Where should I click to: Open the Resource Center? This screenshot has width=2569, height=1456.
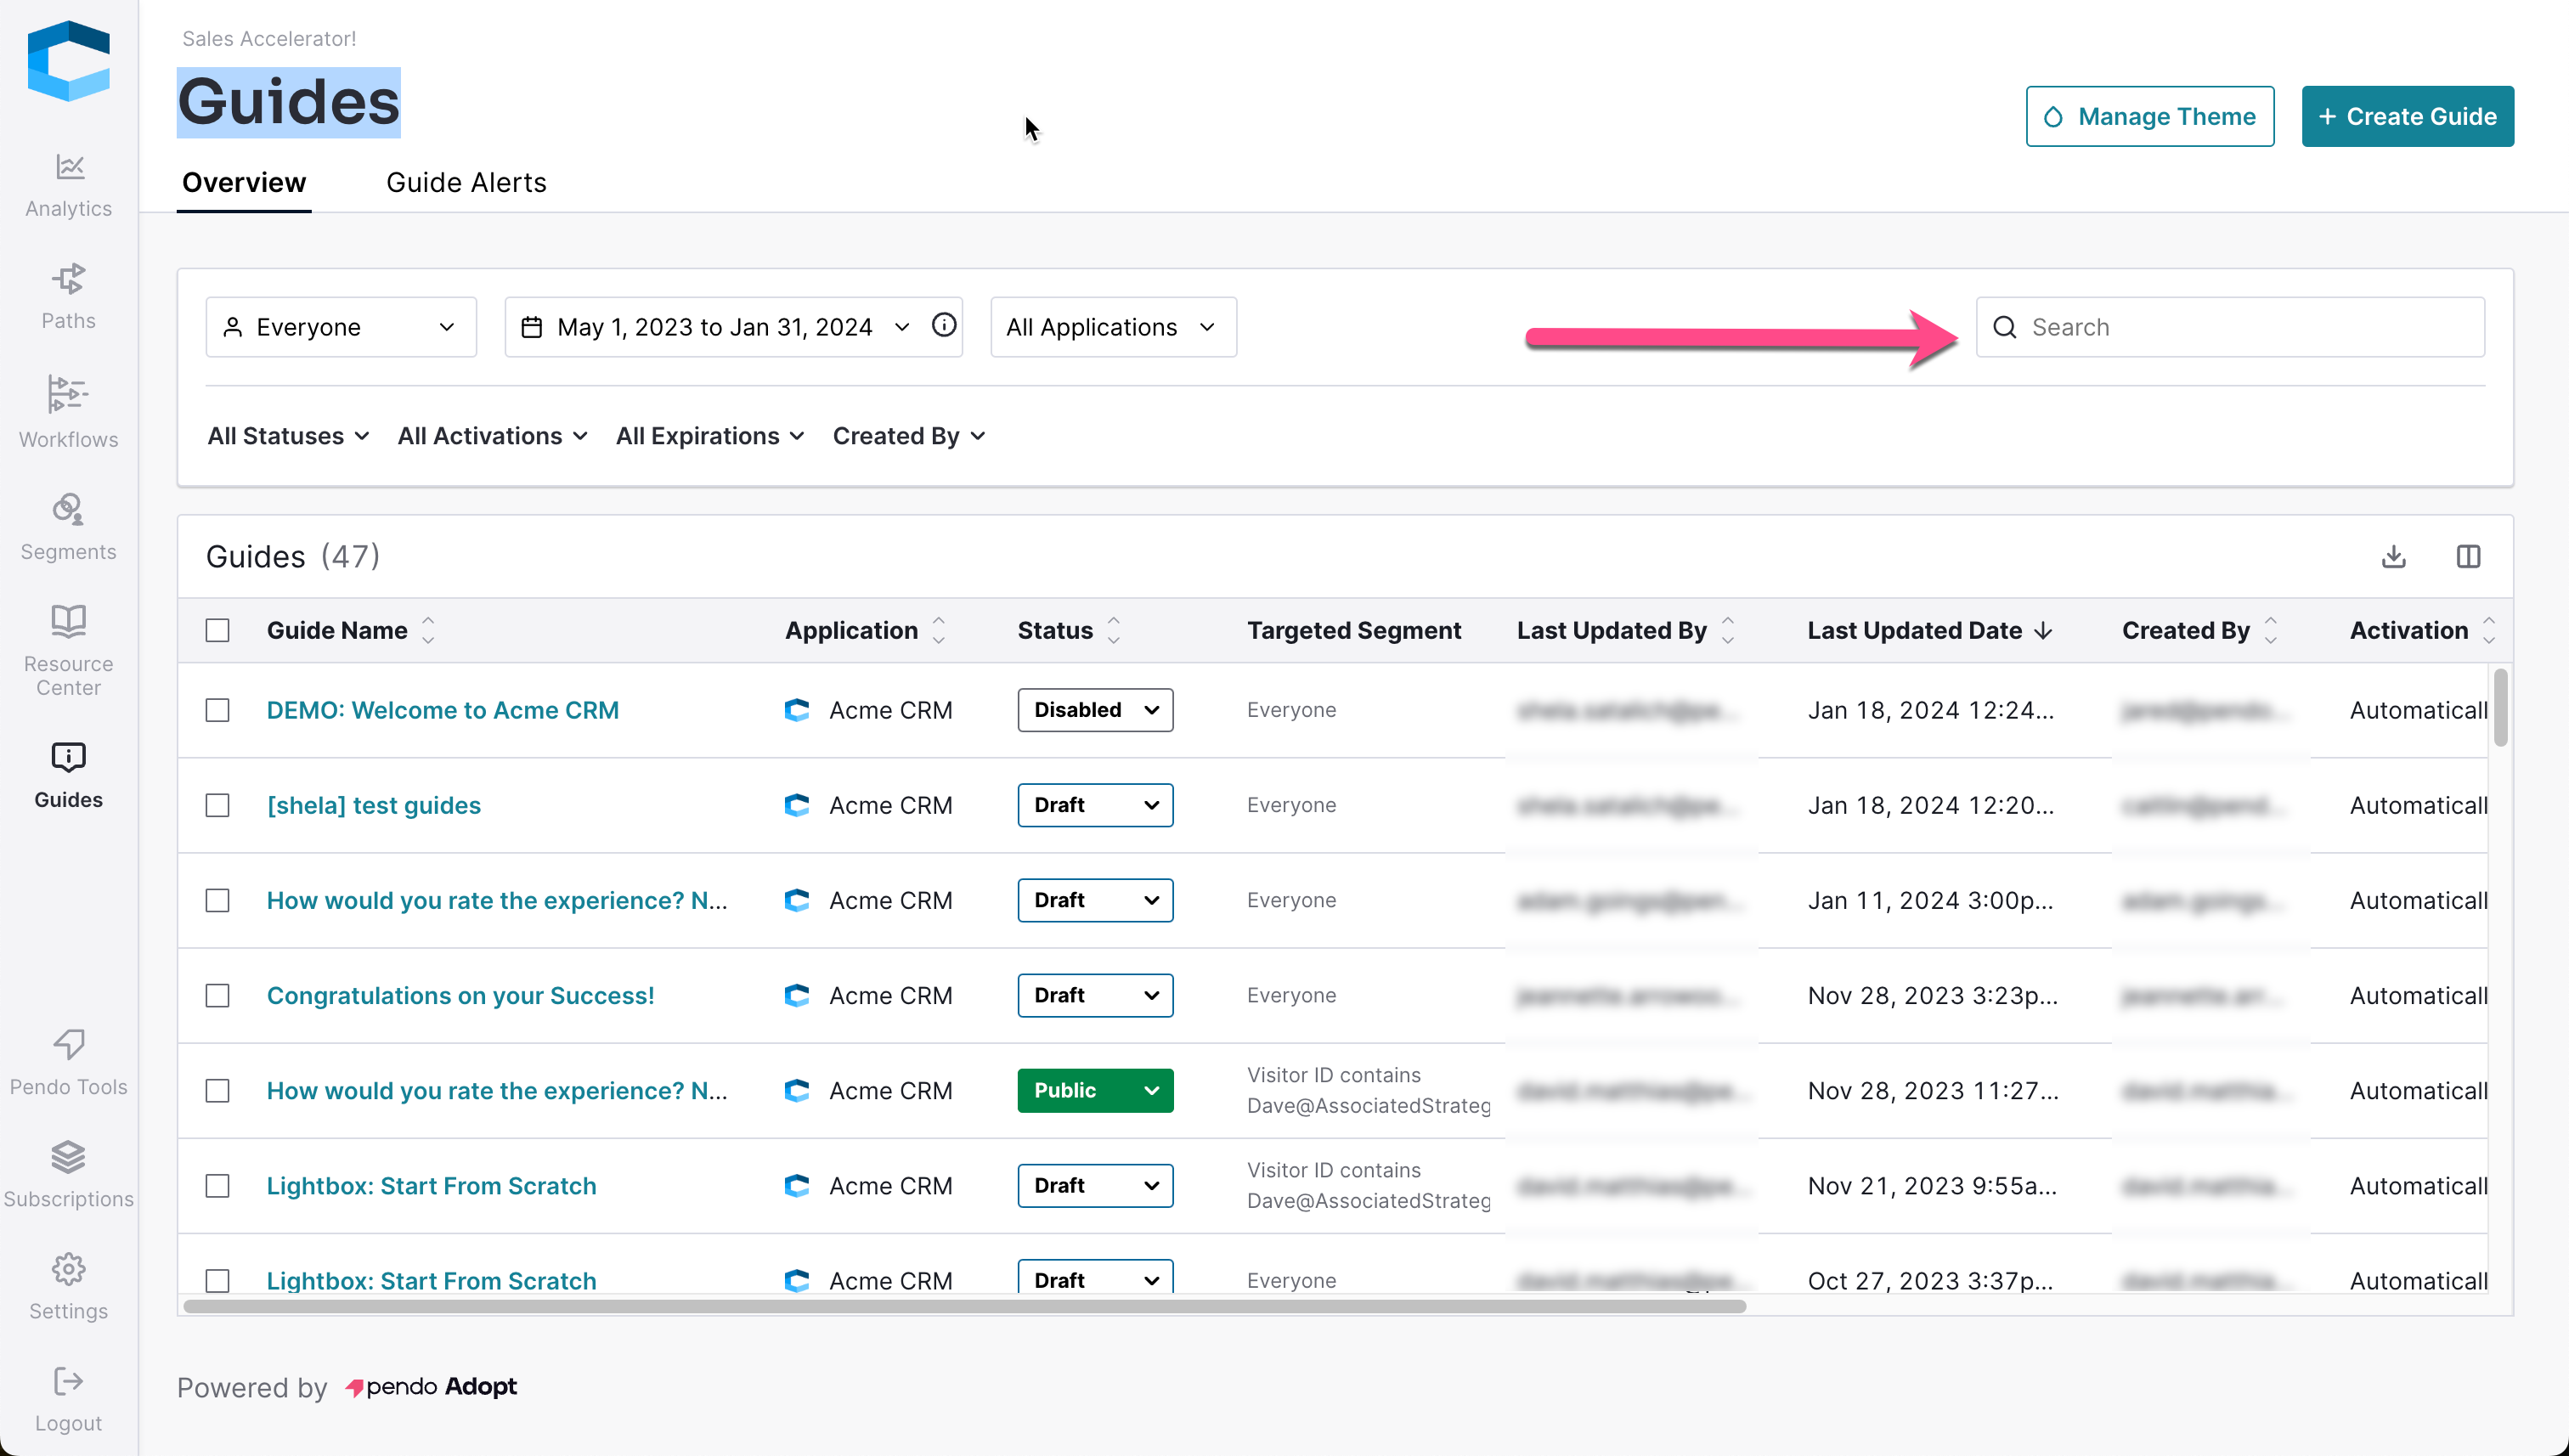68,650
